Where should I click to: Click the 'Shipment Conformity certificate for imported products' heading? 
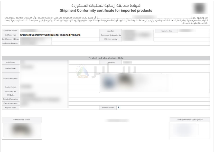[106, 11]
